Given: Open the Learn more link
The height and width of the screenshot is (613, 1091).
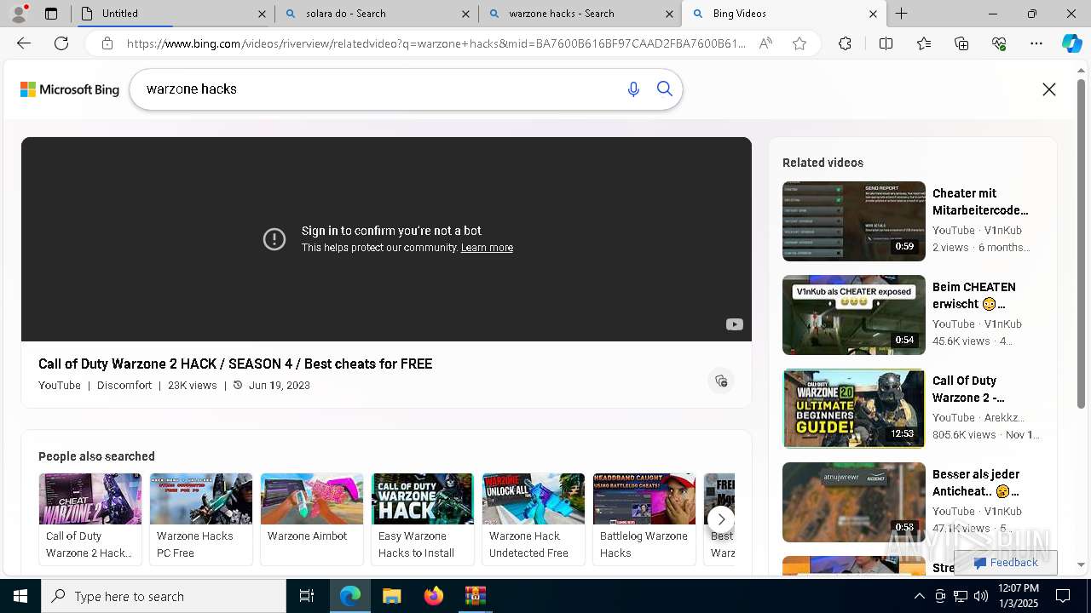Looking at the screenshot, I should pos(487,248).
